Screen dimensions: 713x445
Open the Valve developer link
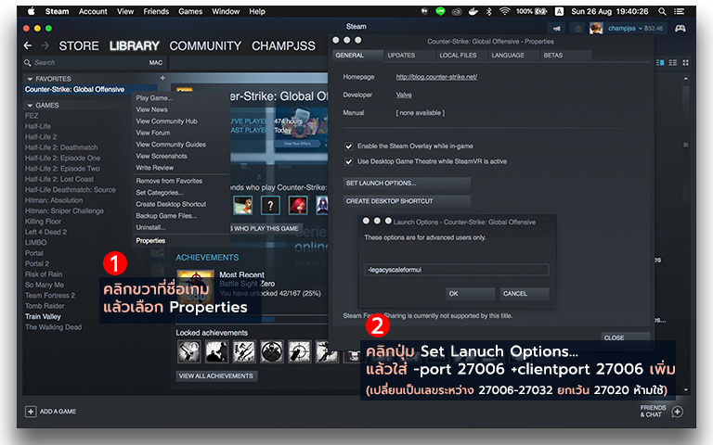point(404,95)
